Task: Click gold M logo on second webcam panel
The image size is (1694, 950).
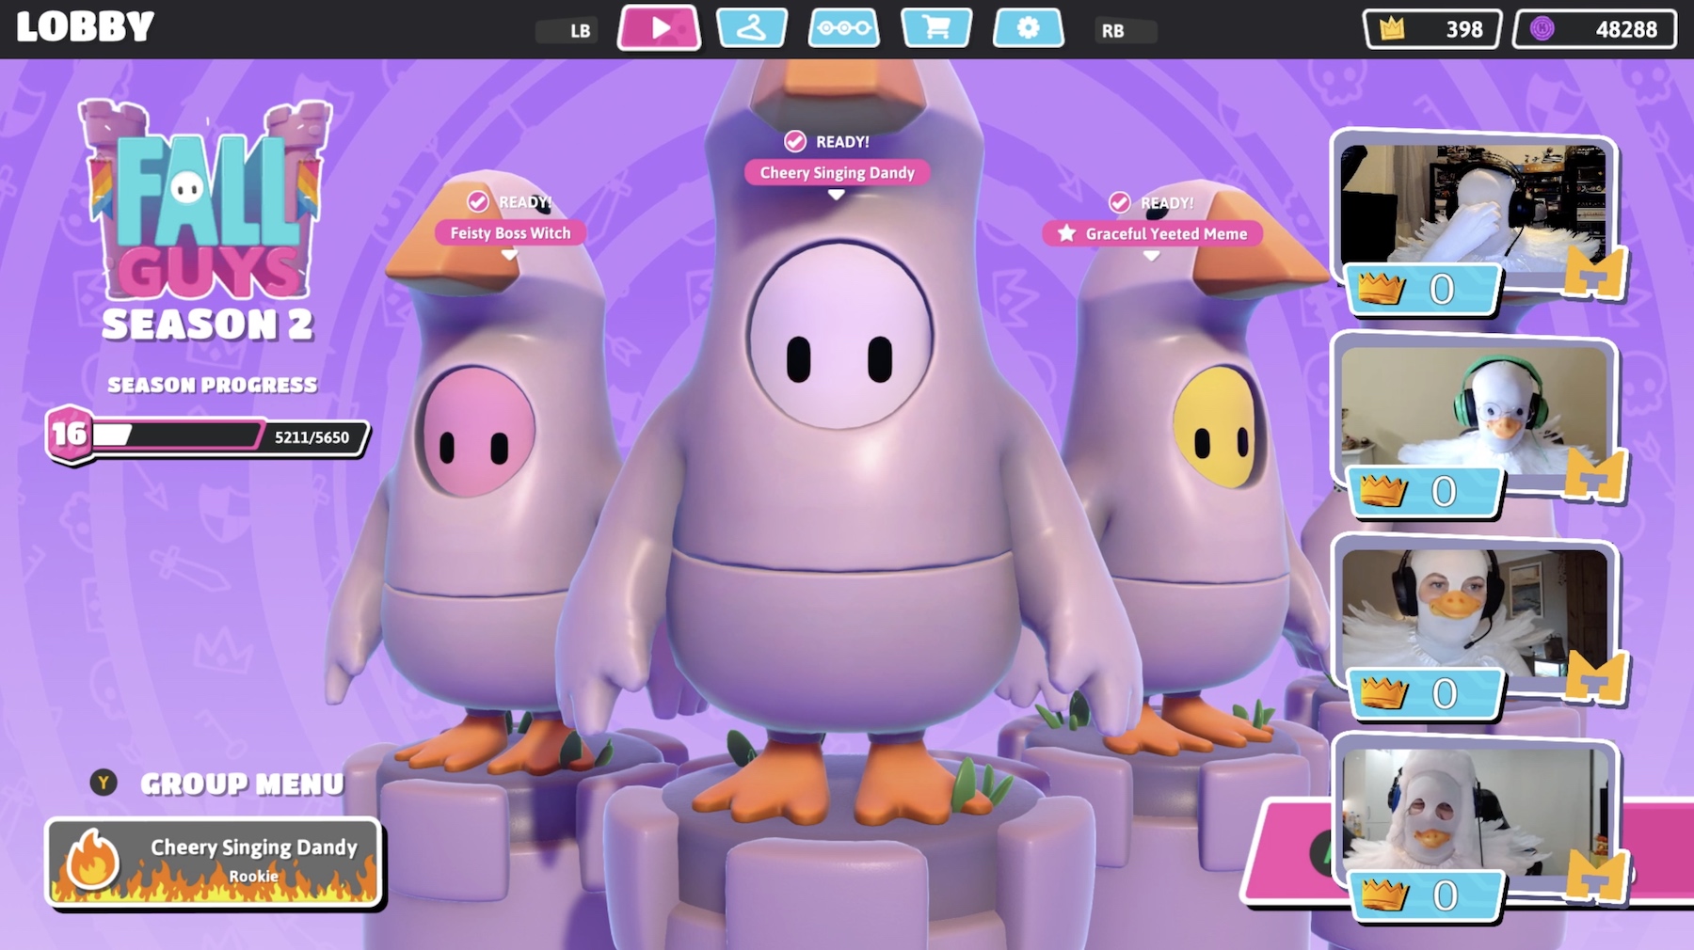Action: click(x=1596, y=475)
